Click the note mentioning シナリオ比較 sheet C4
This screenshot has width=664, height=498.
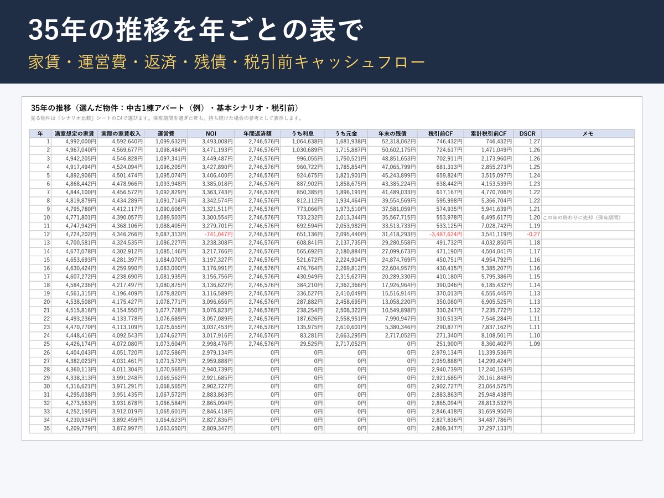167,118
